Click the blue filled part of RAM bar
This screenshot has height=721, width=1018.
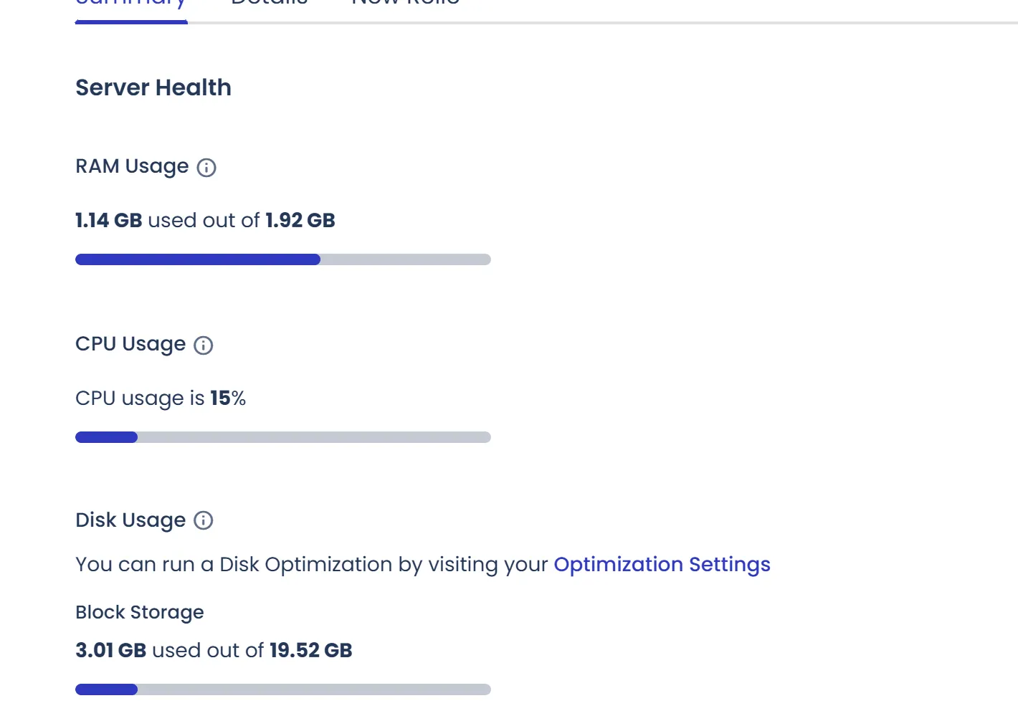[x=197, y=259]
